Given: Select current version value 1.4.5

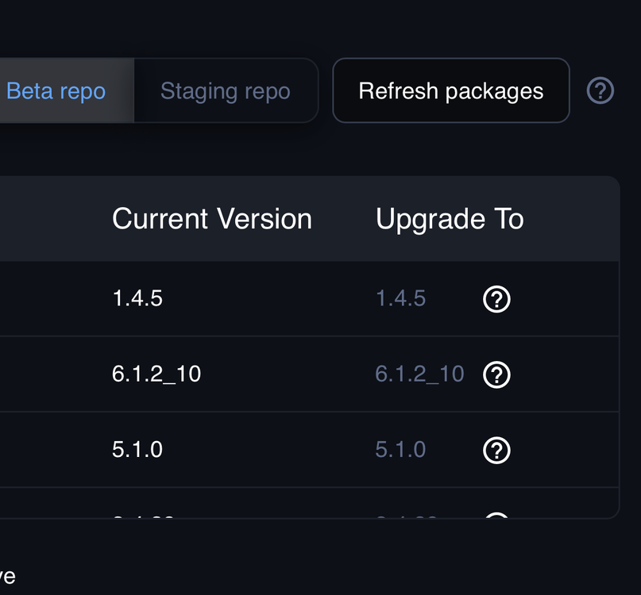Looking at the screenshot, I should click(137, 298).
